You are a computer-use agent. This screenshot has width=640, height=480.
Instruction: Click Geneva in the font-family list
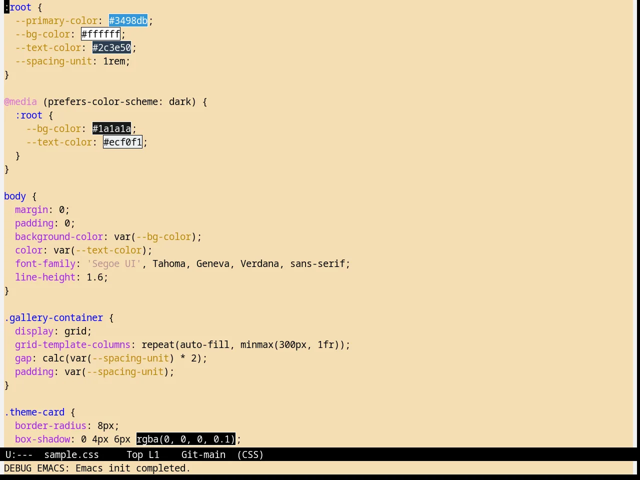click(213, 263)
